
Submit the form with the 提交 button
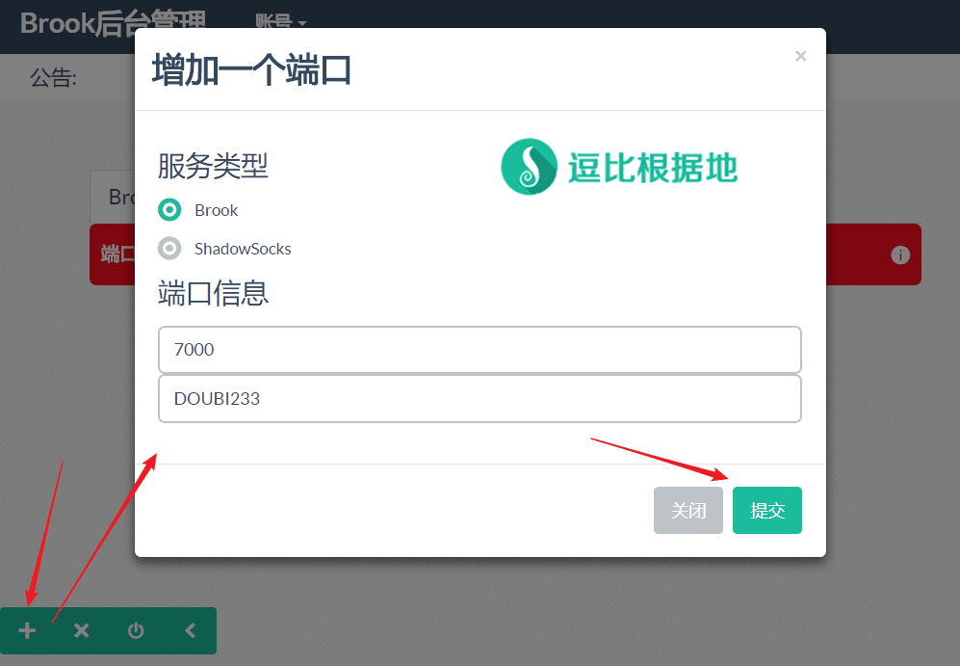[x=766, y=511]
